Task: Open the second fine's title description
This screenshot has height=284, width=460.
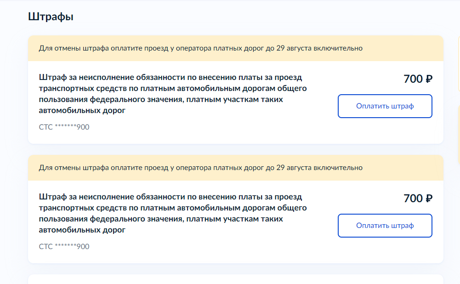Action: (173, 213)
